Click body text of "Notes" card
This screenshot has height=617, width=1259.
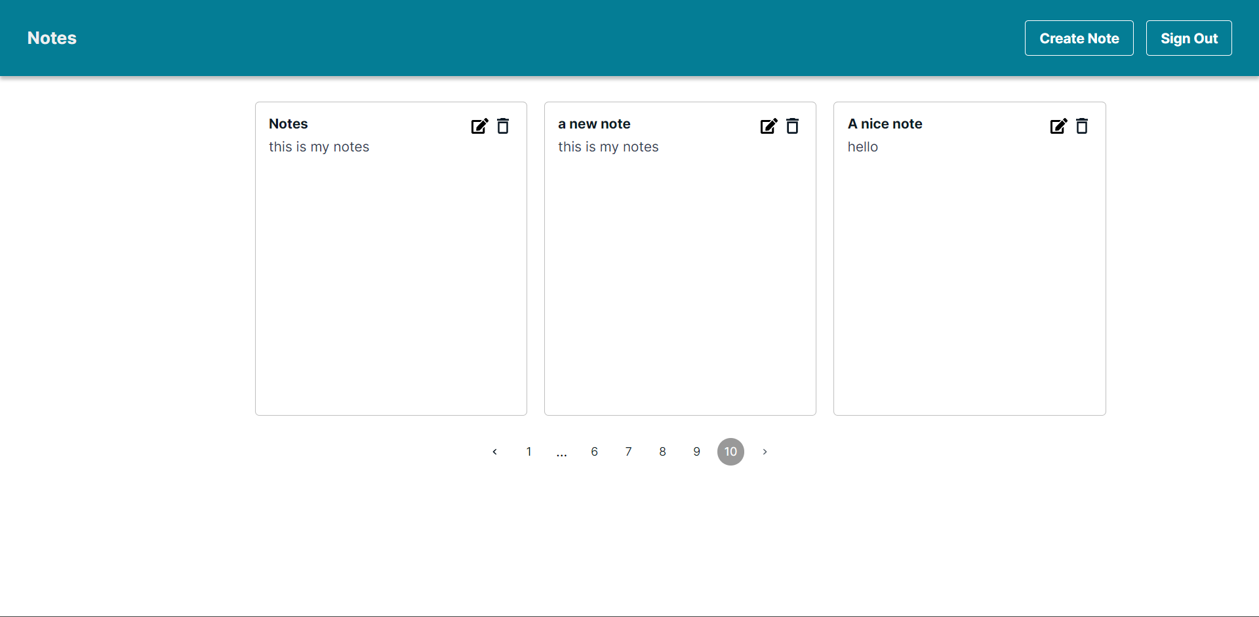[319, 147]
